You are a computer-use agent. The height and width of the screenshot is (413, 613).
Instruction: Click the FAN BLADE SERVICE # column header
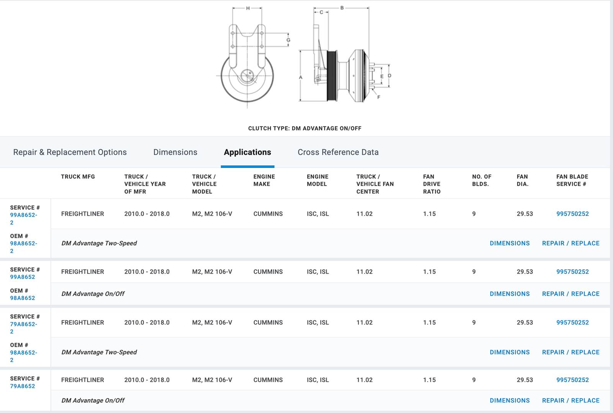pos(572,180)
